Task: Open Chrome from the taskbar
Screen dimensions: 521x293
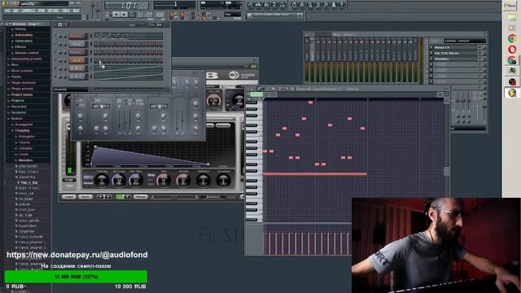Action: tap(512, 39)
